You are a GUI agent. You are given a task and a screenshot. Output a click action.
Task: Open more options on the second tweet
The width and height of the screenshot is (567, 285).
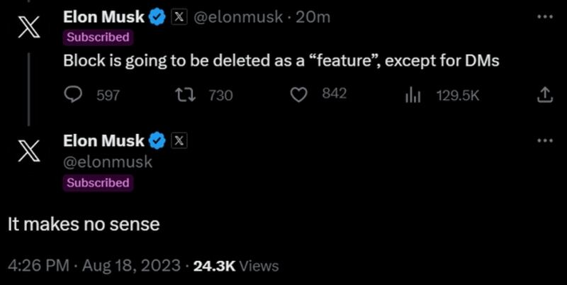[x=545, y=140]
